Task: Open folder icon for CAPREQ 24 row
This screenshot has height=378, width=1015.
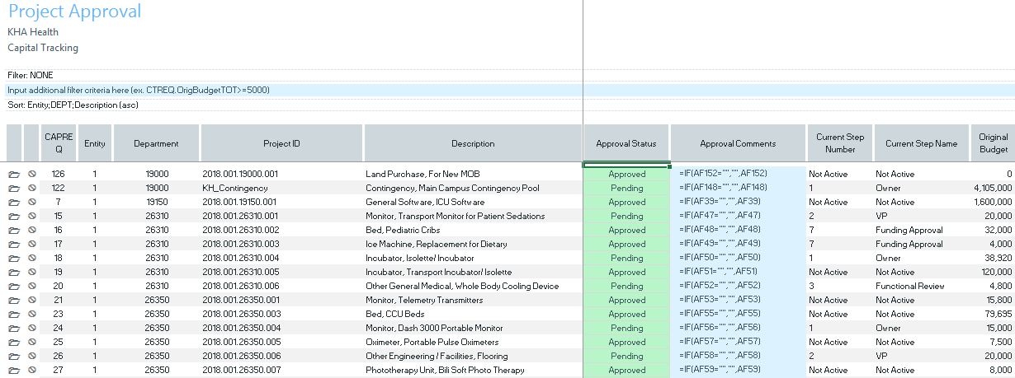Action: [x=14, y=329]
